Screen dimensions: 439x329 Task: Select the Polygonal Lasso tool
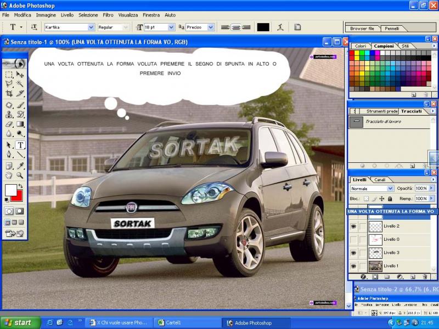[9, 84]
